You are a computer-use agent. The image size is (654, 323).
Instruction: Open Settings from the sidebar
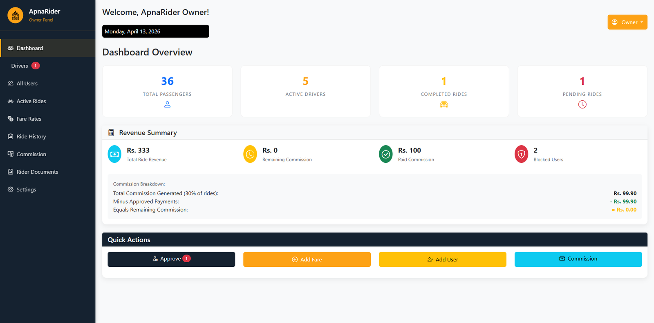coord(48,190)
